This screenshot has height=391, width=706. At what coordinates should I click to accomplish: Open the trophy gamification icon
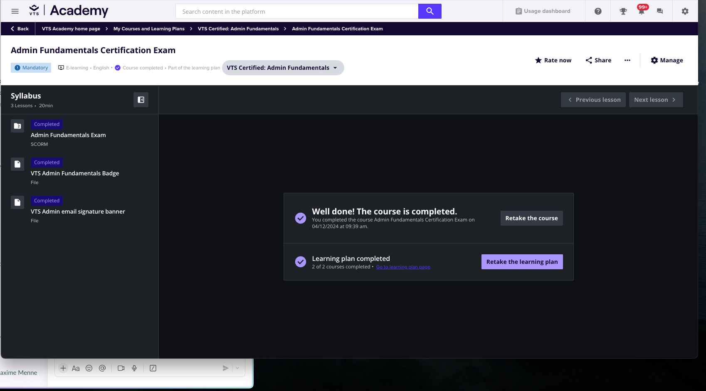pos(623,11)
